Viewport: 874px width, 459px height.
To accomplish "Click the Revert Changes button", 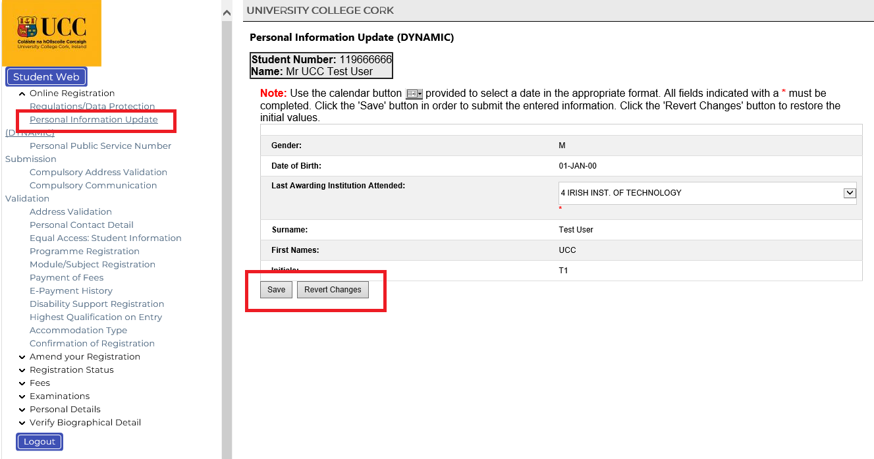I will [x=333, y=290].
